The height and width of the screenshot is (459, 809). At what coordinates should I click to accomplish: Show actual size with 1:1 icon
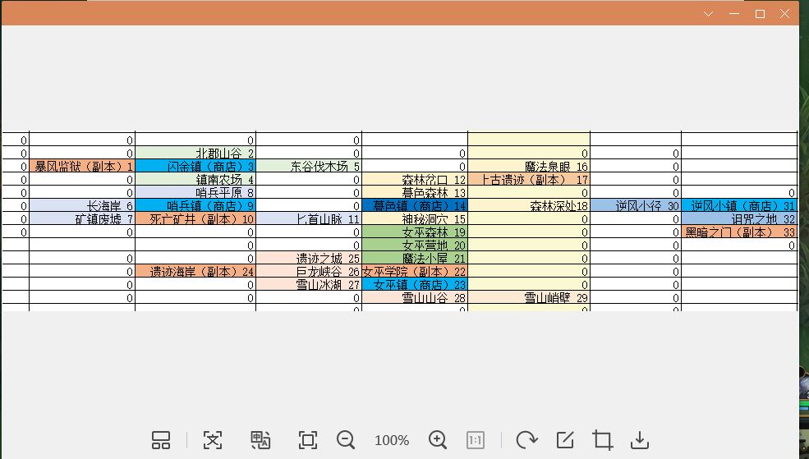(476, 440)
